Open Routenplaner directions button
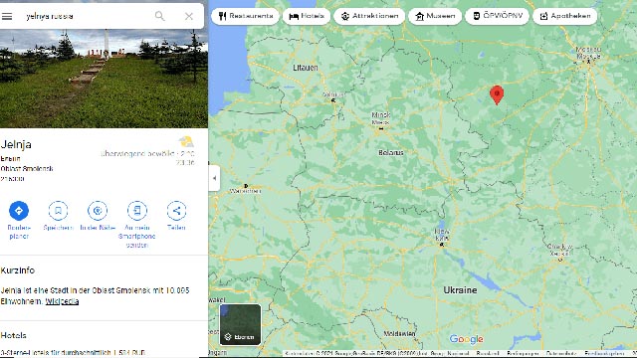The width and height of the screenshot is (637, 358). coord(19,211)
